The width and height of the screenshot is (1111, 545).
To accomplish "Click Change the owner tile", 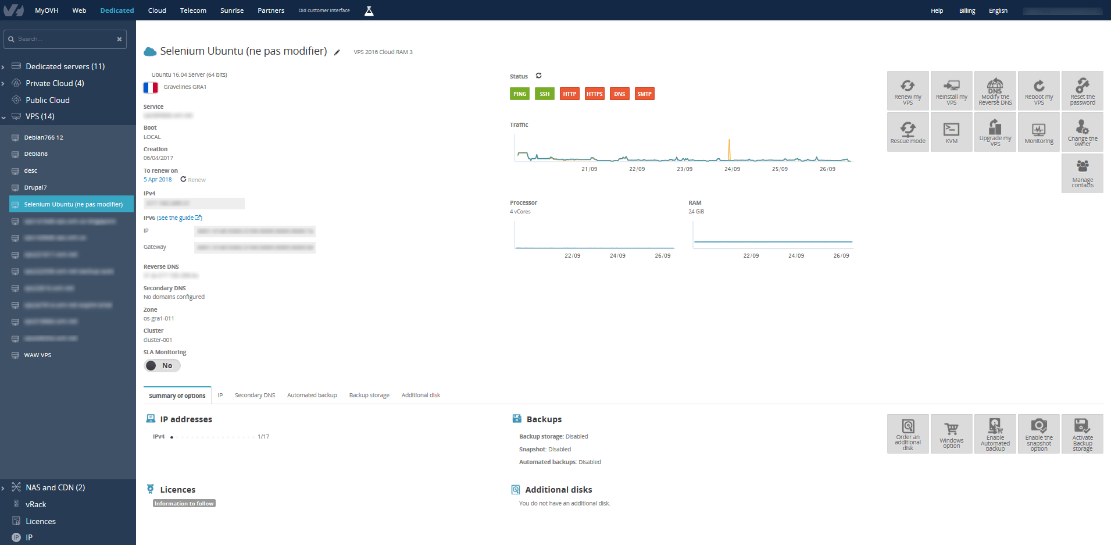I will [1082, 132].
